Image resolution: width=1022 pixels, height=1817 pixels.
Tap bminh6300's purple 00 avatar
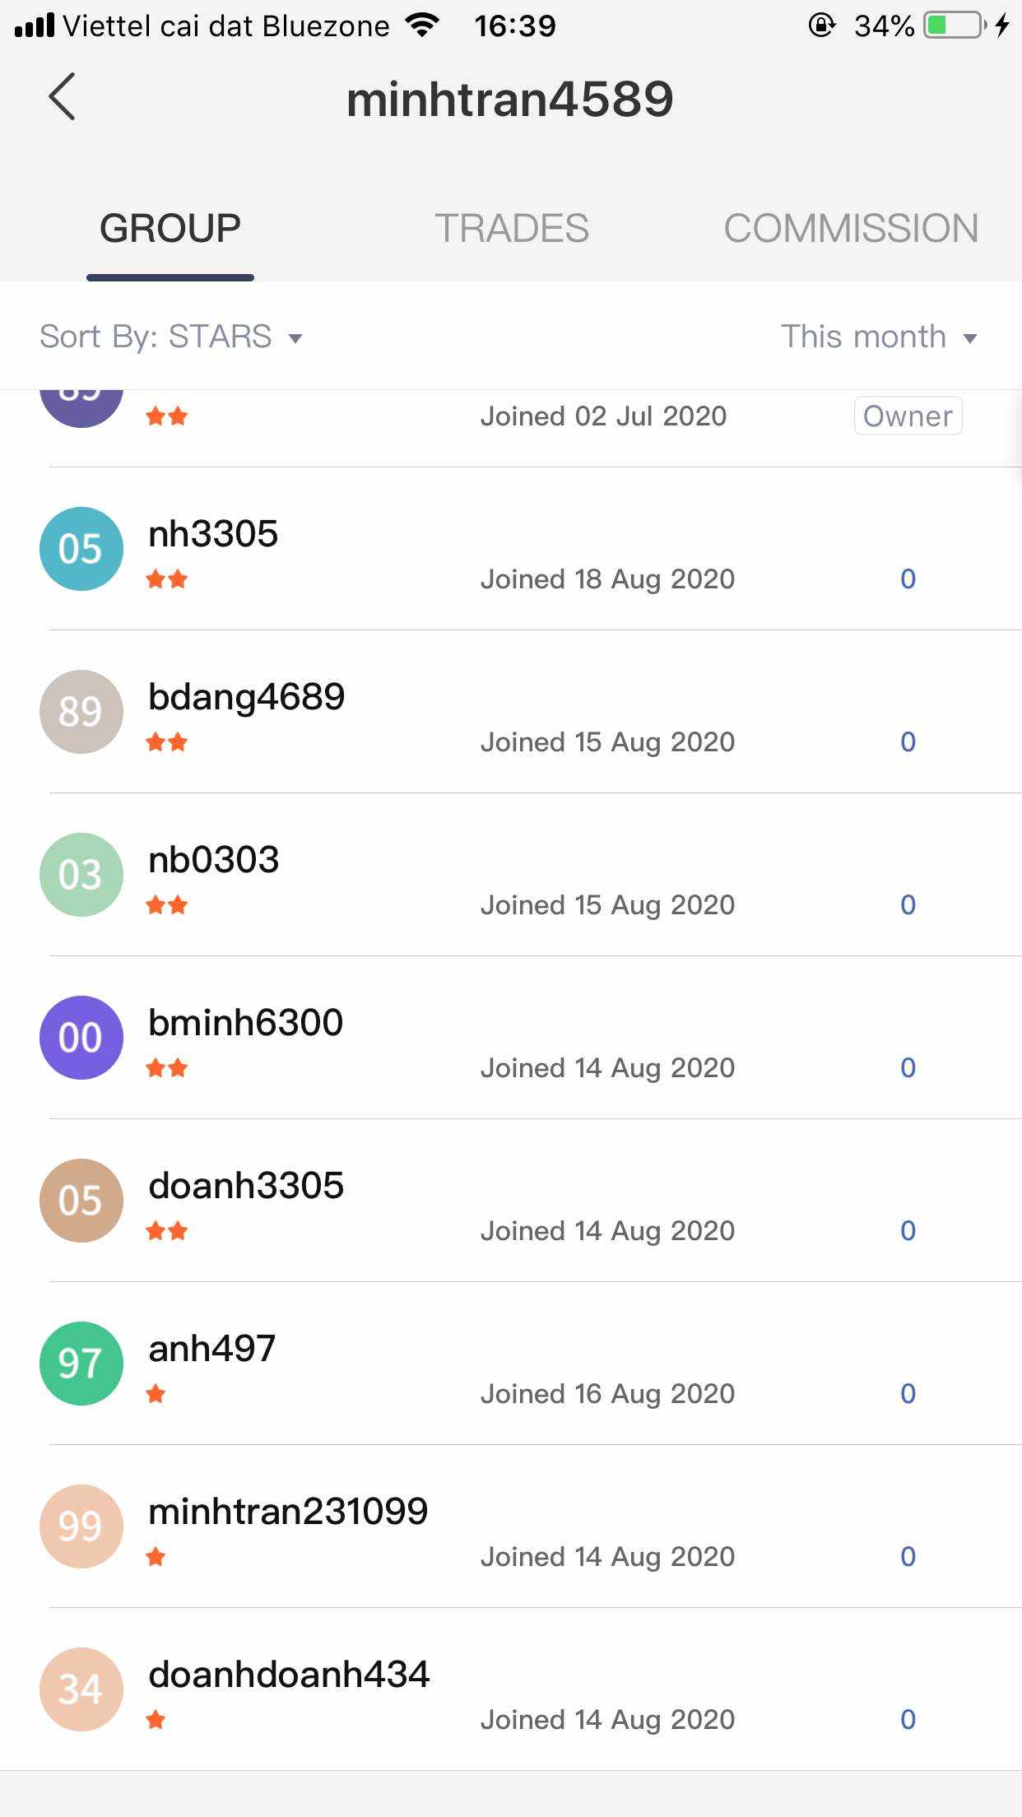[x=81, y=1038]
